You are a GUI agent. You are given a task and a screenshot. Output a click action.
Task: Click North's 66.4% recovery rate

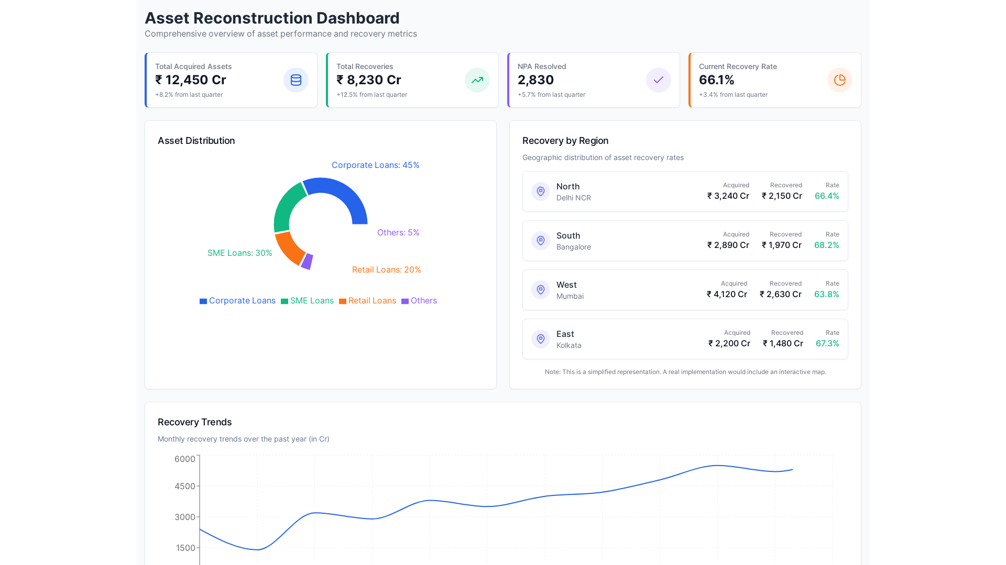[x=827, y=196]
